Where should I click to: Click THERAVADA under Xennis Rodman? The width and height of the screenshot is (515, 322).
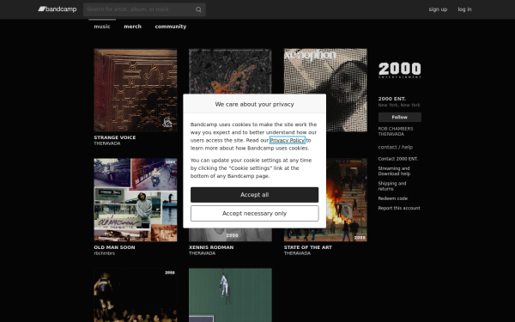click(202, 253)
